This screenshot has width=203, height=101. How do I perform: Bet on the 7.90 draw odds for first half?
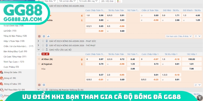[x=192, y=69]
